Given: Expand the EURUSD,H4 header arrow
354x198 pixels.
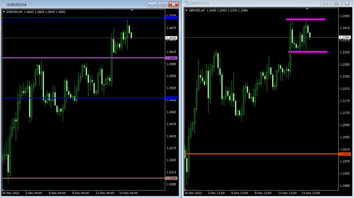Looking at the screenshot, I should click(x=4, y=12).
